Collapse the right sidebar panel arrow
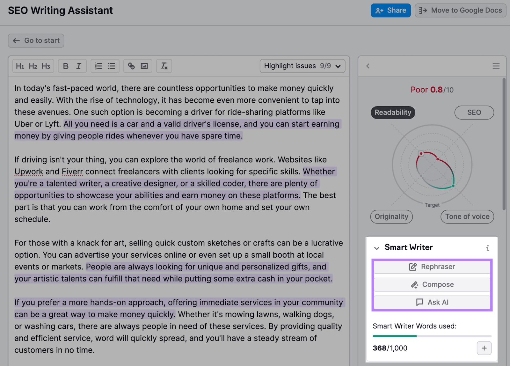Image resolution: width=510 pixels, height=366 pixels. [x=368, y=66]
